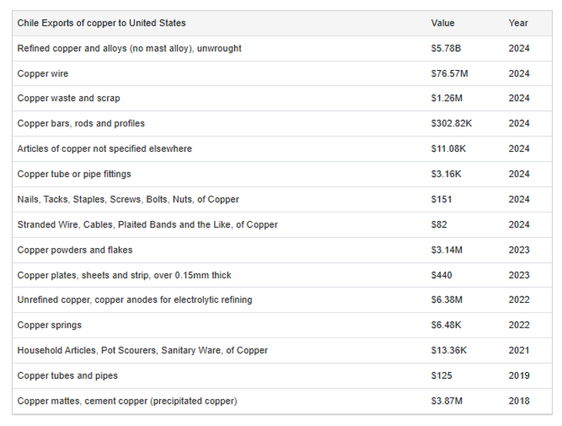Select Stranded Wire, Cables, Plaited Bands row
The width and height of the screenshot is (562, 426).
[147, 225]
